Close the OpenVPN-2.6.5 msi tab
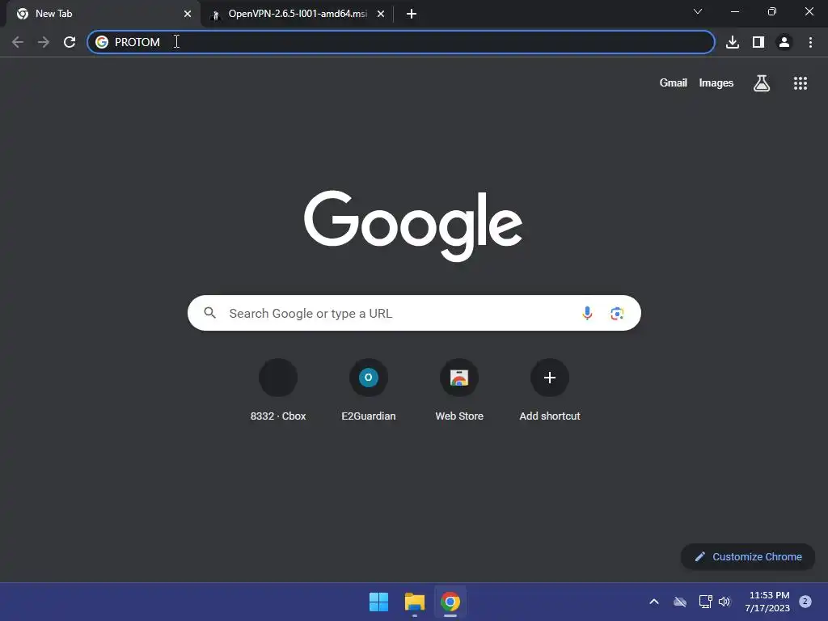This screenshot has width=828, height=621. pos(381,14)
